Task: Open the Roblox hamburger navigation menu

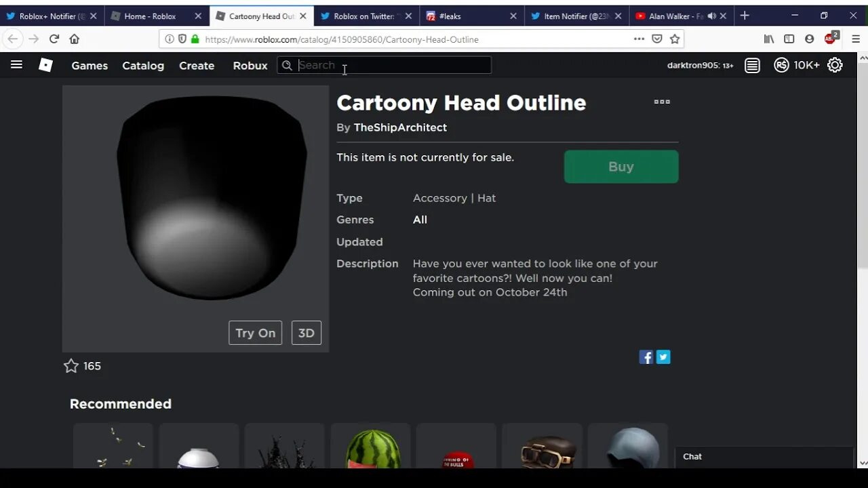Action: [x=16, y=64]
